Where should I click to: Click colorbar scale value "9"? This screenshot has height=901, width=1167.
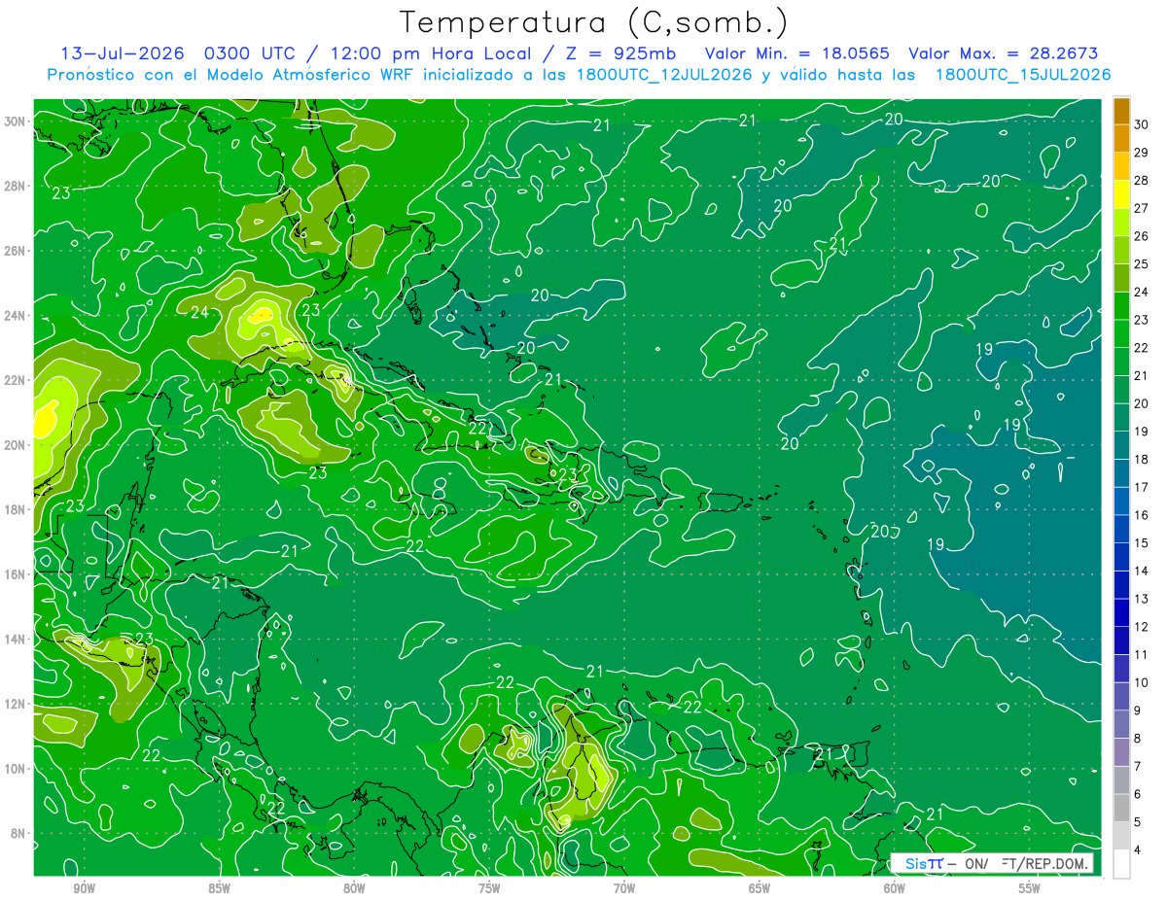pyautogui.click(x=1138, y=710)
